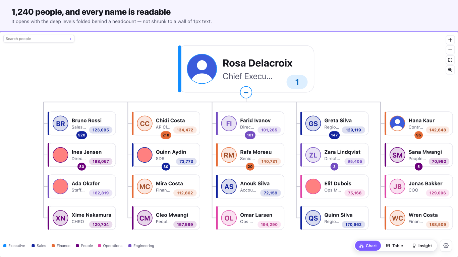
Task: Click the QS avatar of Quinn Silva
Action: coord(313,218)
